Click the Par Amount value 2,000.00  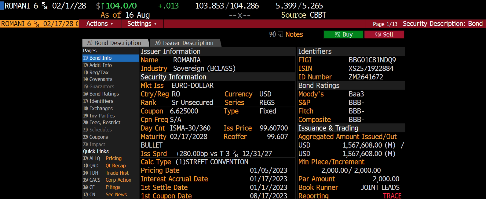click(386, 179)
